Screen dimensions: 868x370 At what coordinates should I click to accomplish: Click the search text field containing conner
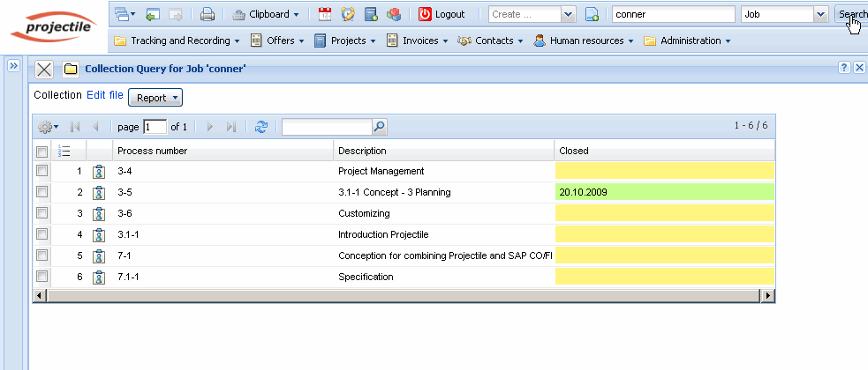pyautogui.click(x=673, y=14)
